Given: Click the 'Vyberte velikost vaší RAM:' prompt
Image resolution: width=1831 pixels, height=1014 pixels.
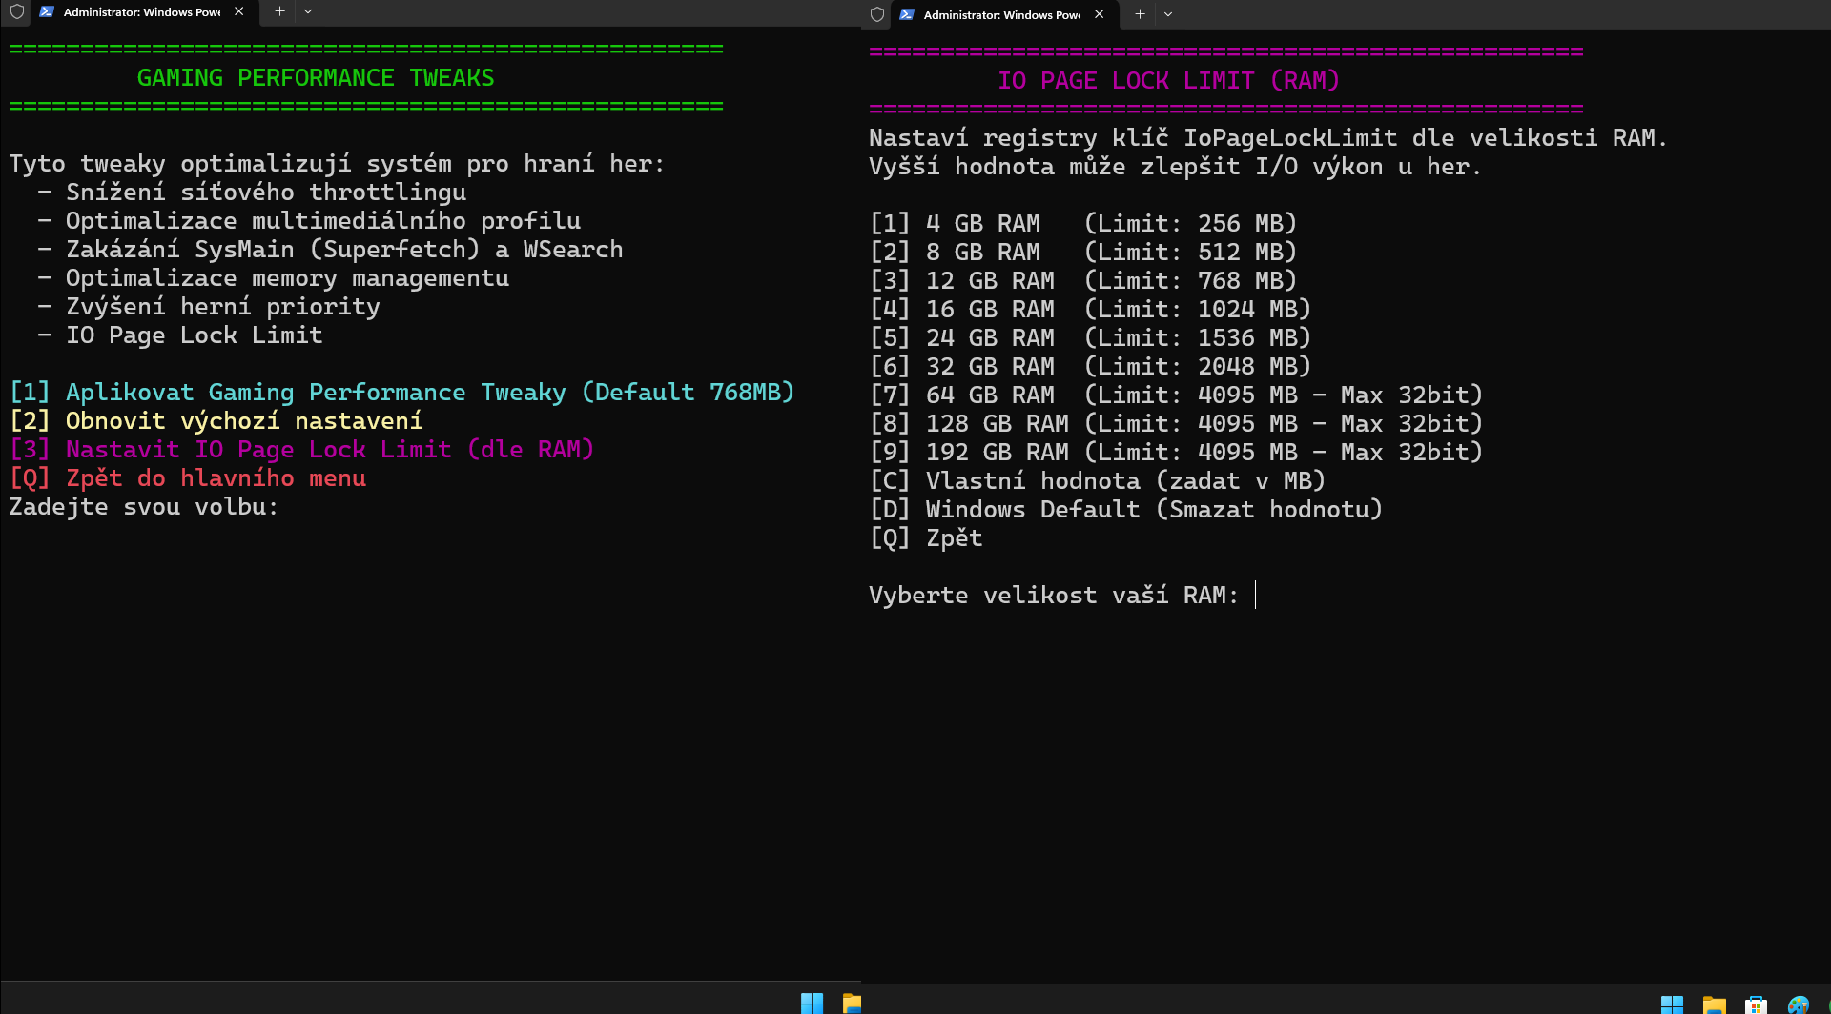Looking at the screenshot, I should (x=1053, y=596).
